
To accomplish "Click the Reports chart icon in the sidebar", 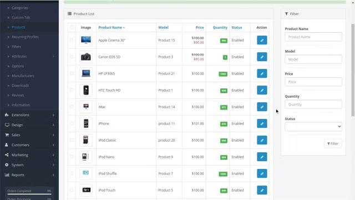I will (7, 175).
